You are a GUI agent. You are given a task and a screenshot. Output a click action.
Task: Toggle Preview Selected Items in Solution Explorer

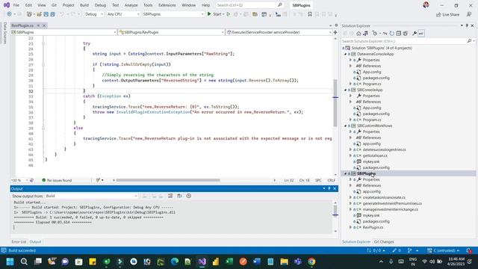421,34
